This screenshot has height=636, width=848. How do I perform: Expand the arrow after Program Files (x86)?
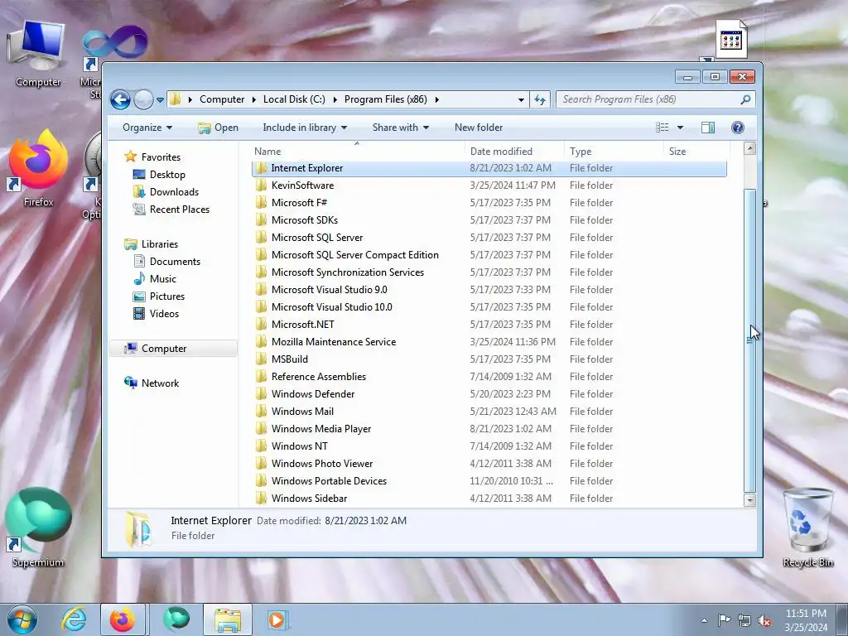click(x=437, y=99)
